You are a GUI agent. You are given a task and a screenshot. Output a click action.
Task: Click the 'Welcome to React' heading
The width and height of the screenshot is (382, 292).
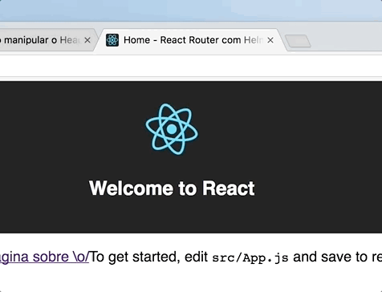(172, 188)
